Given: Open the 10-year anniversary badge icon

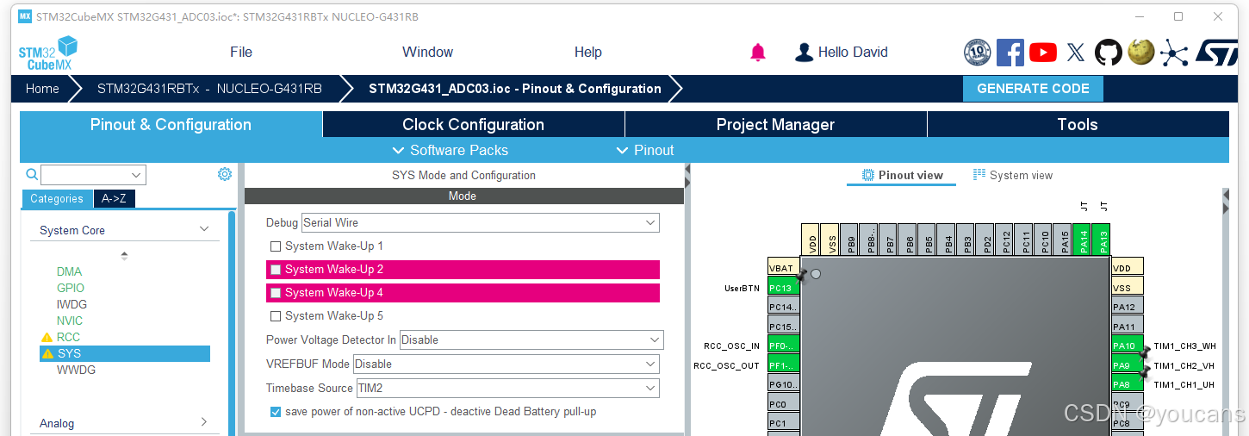Looking at the screenshot, I should pos(977,53).
